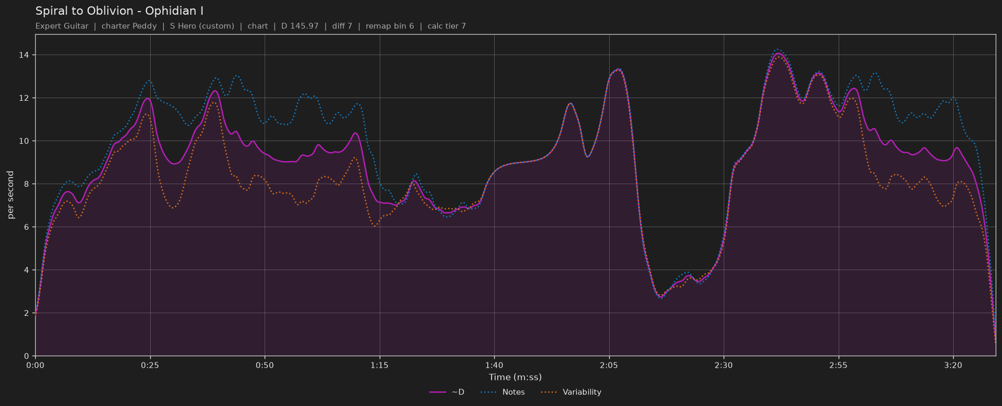Click the "charter Peddy" subtitle text
Screen dimensions: 1002x406
[129, 26]
